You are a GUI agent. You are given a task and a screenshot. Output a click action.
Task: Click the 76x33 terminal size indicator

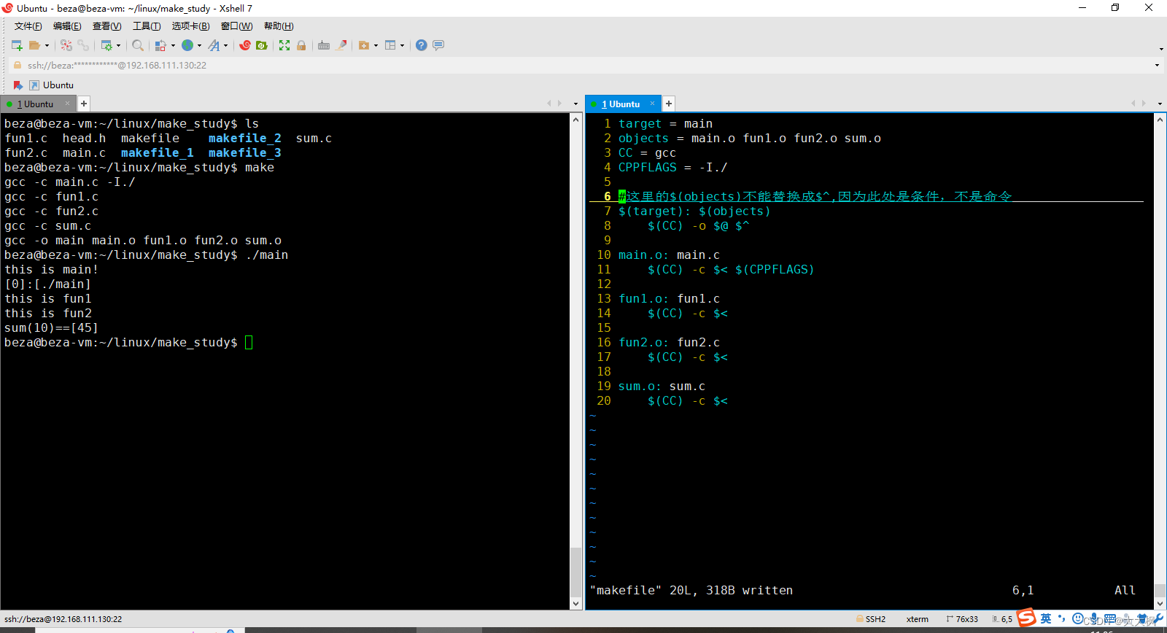[962, 619]
